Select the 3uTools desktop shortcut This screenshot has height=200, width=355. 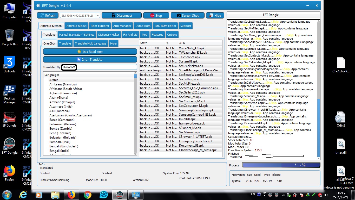click(10, 65)
